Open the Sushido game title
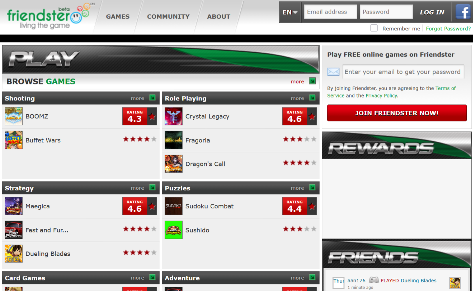473x291 pixels. (197, 230)
